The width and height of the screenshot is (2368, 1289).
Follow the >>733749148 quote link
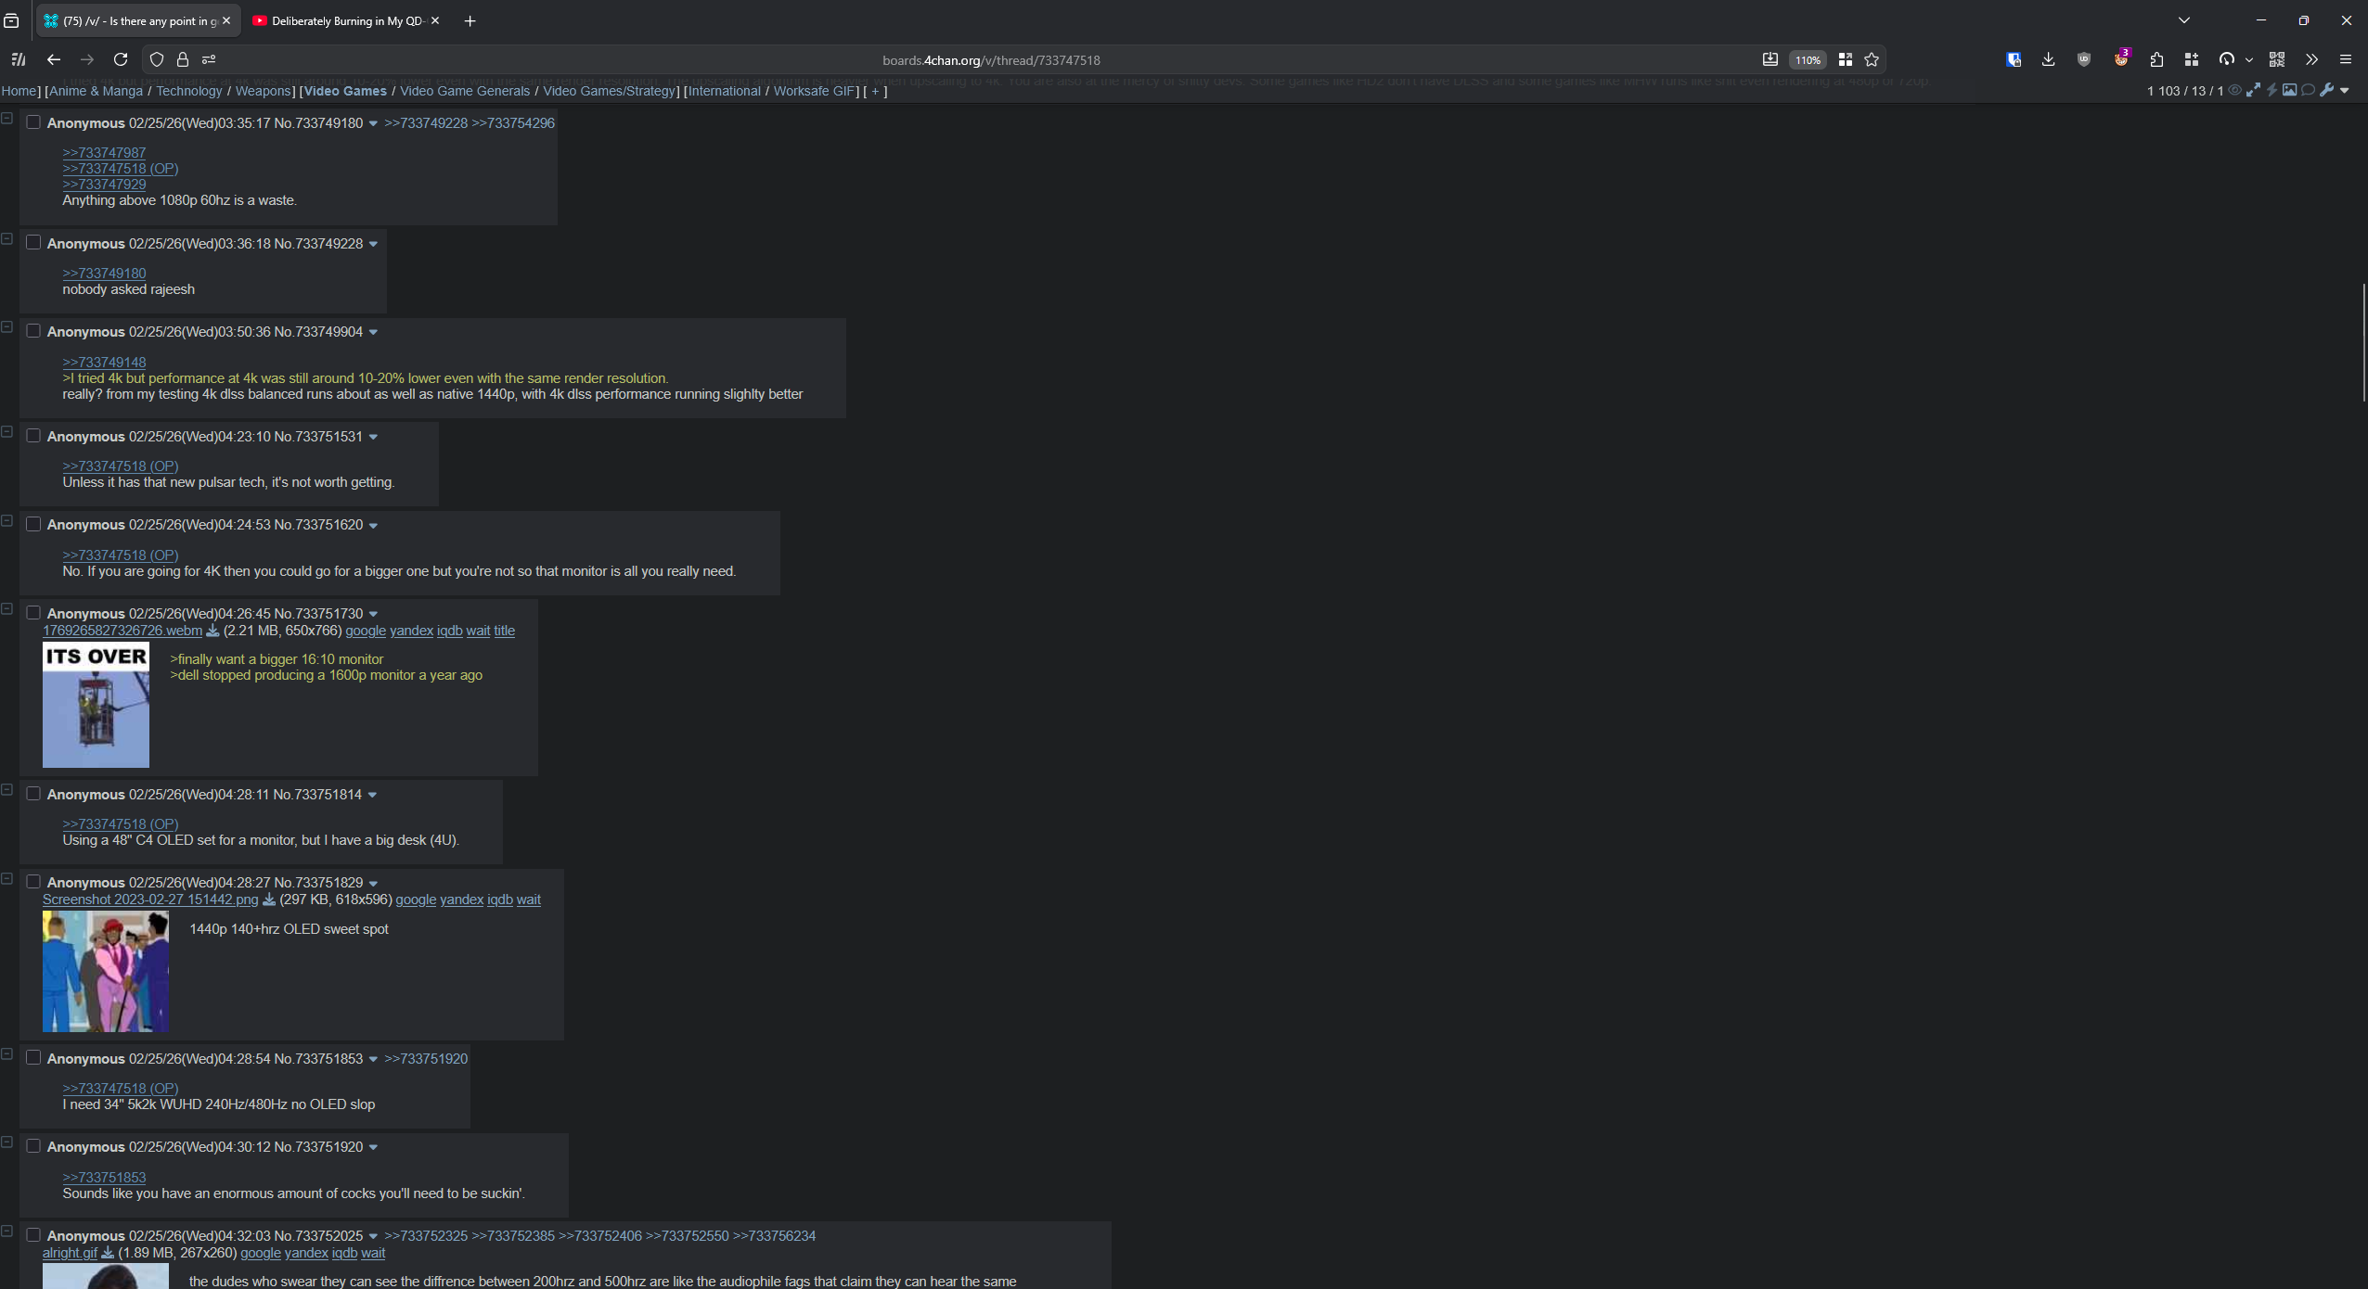pyautogui.click(x=104, y=363)
